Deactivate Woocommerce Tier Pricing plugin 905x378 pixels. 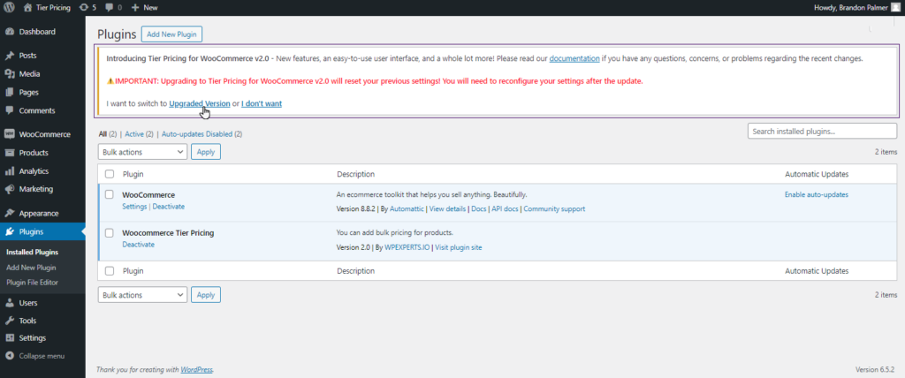click(139, 245)
